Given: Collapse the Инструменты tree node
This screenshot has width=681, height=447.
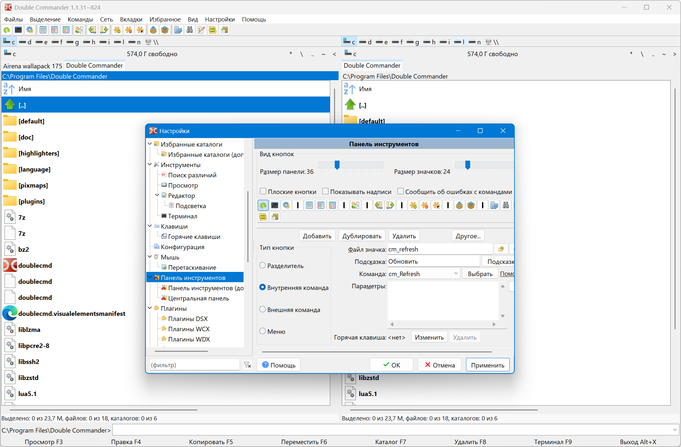Looking at the screenshot, I should coord(150,164).
